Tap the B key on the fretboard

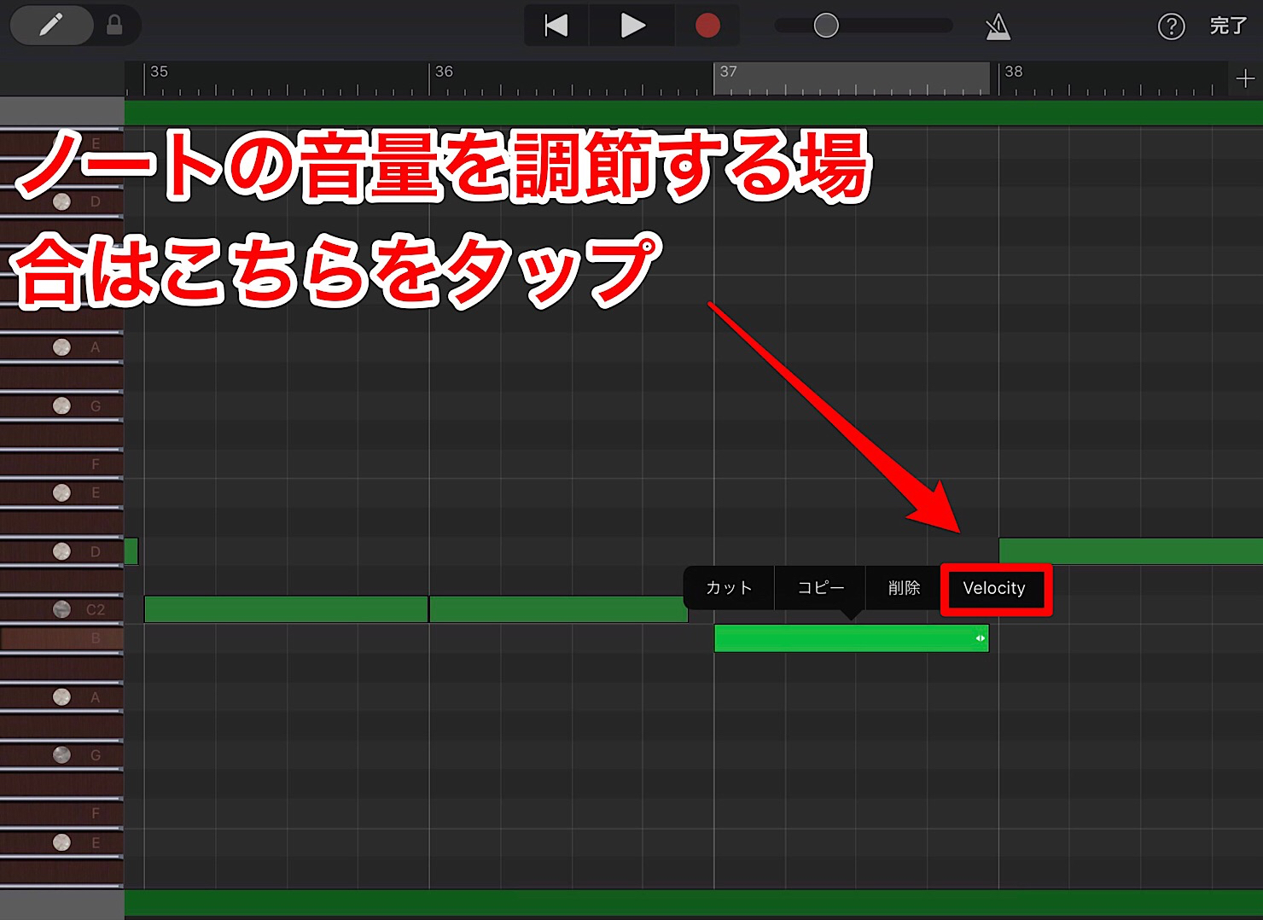(x=61, y=638)
